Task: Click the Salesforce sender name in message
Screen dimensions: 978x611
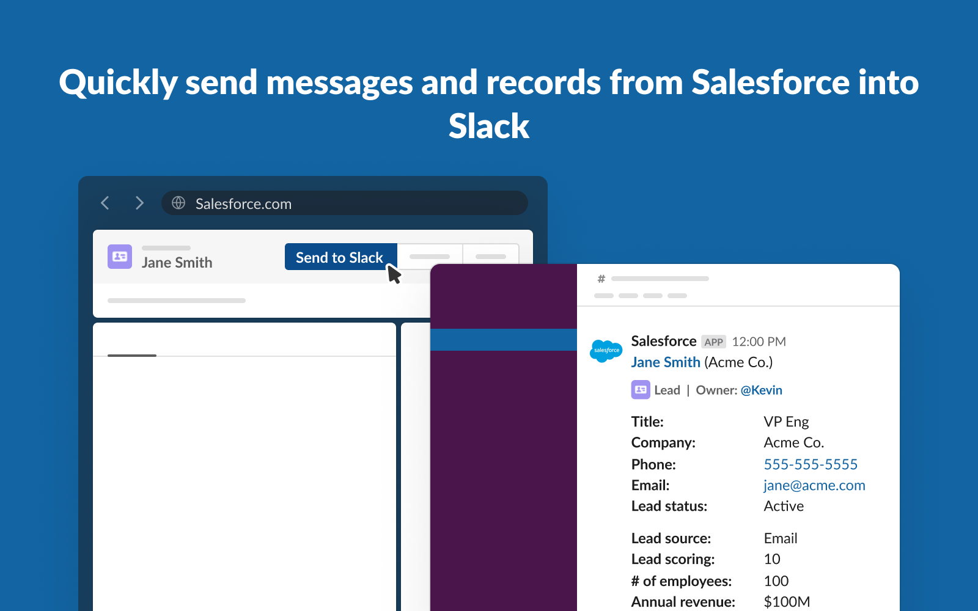Action: tap(664, 341)
